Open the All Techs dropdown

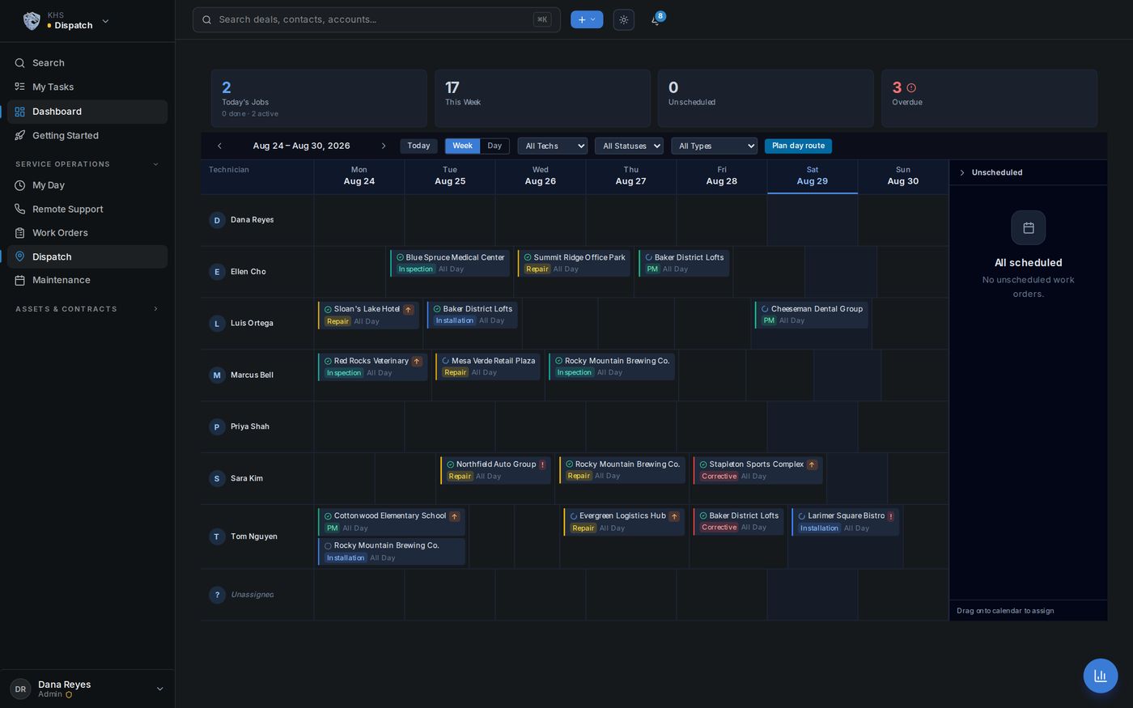click(553, 146)
